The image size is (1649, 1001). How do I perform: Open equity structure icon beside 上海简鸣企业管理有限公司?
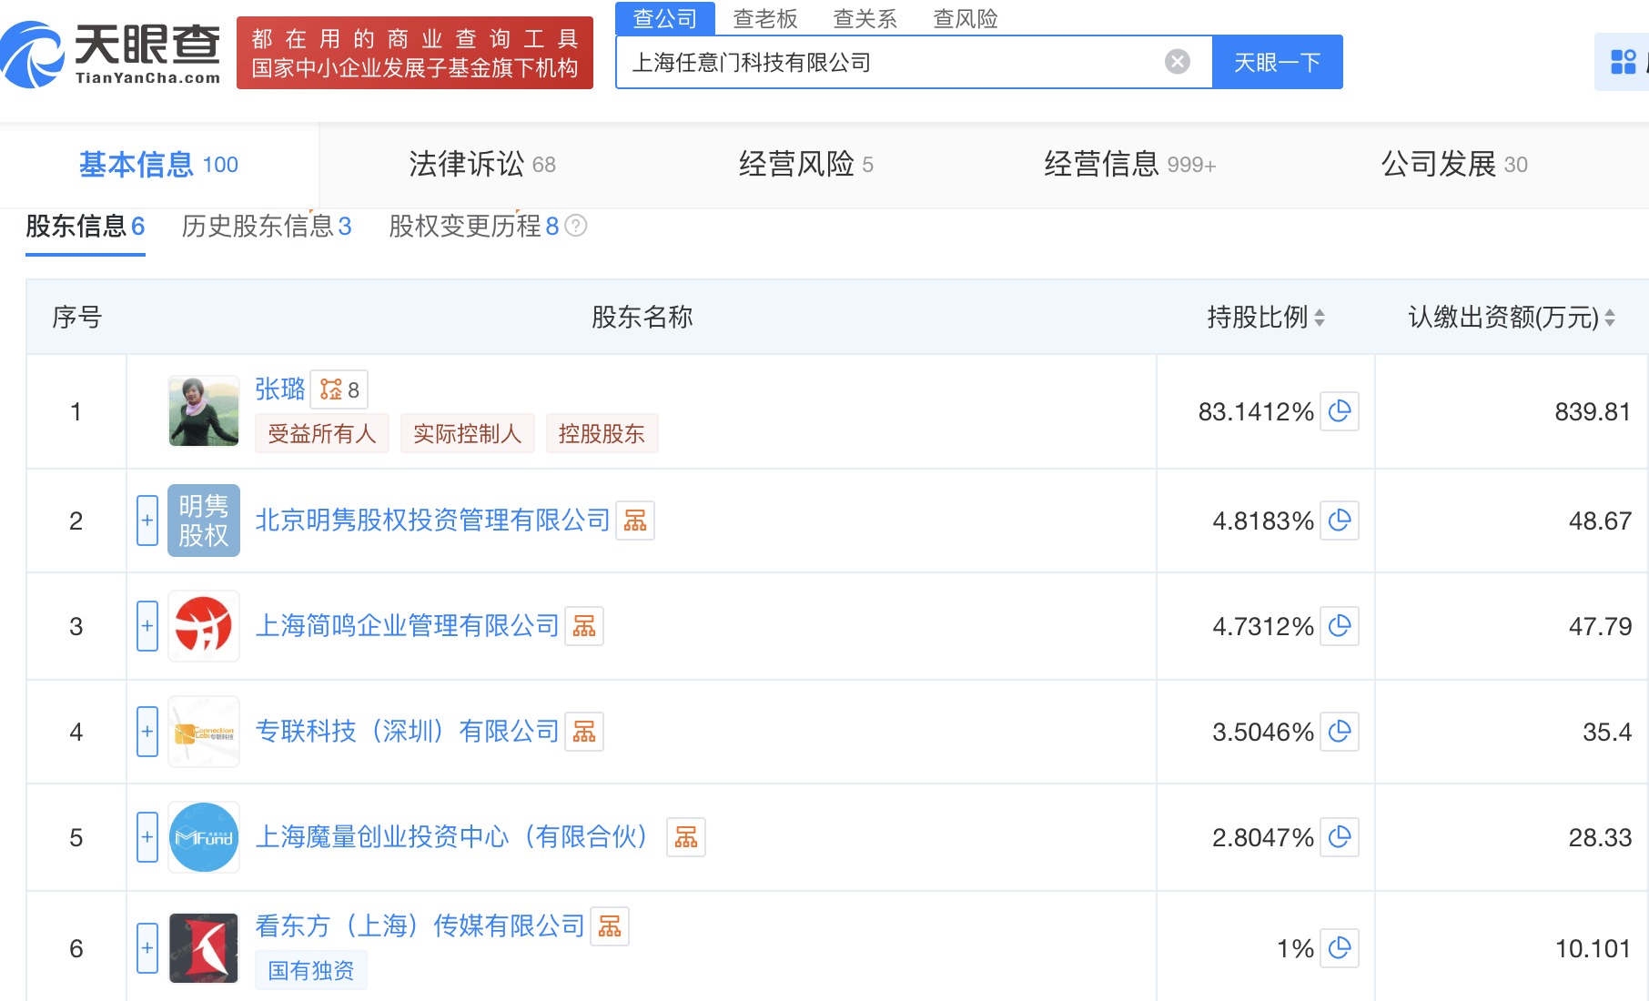583,626
